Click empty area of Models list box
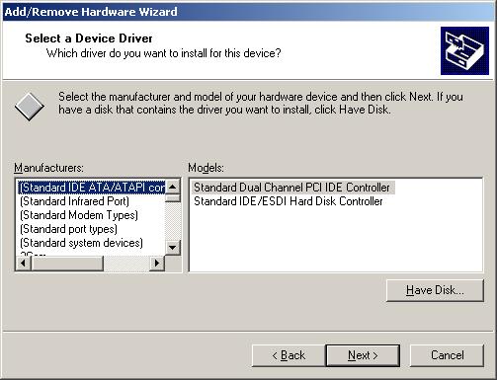Viewport: 497px width, 380px height. (335, 240)
